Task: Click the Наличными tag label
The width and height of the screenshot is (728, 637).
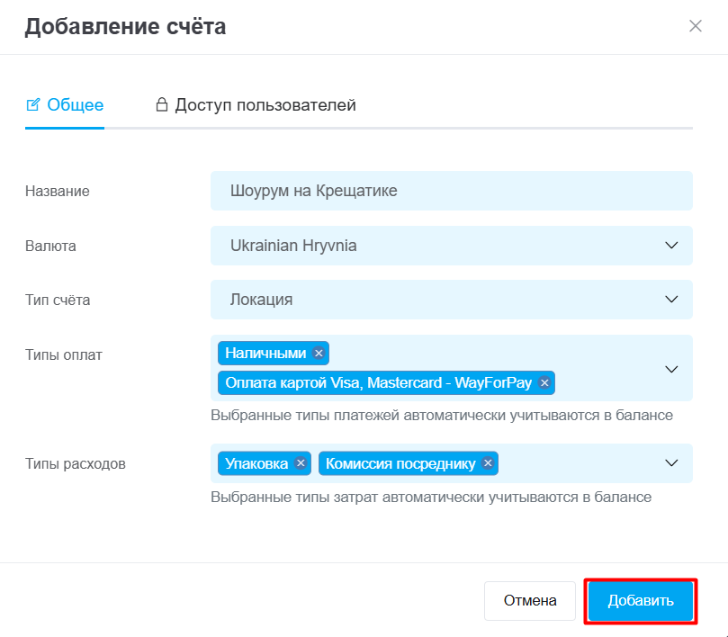Action: coord(265,353)
